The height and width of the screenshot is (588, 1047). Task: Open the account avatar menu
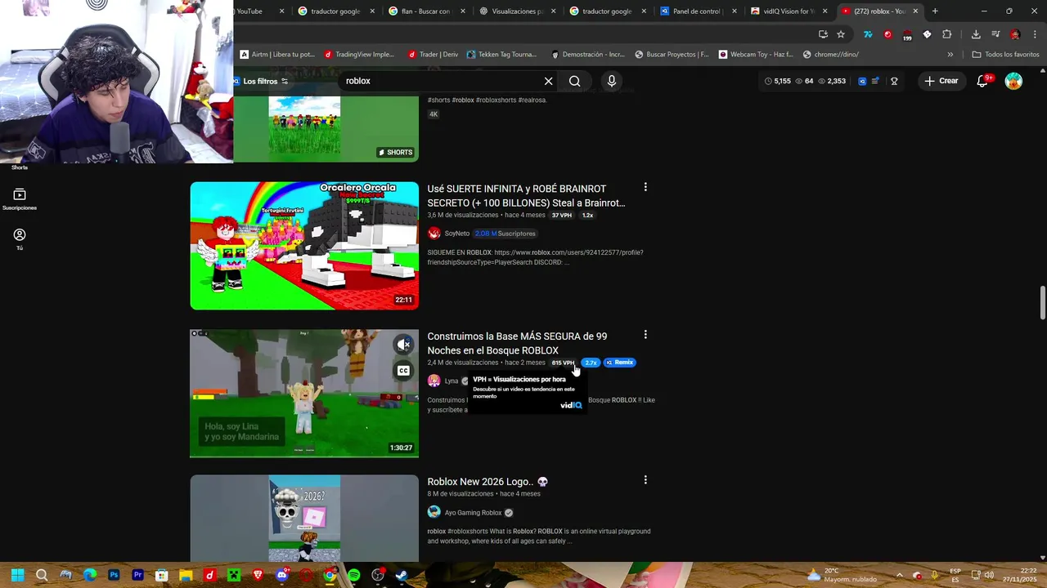1013,81
